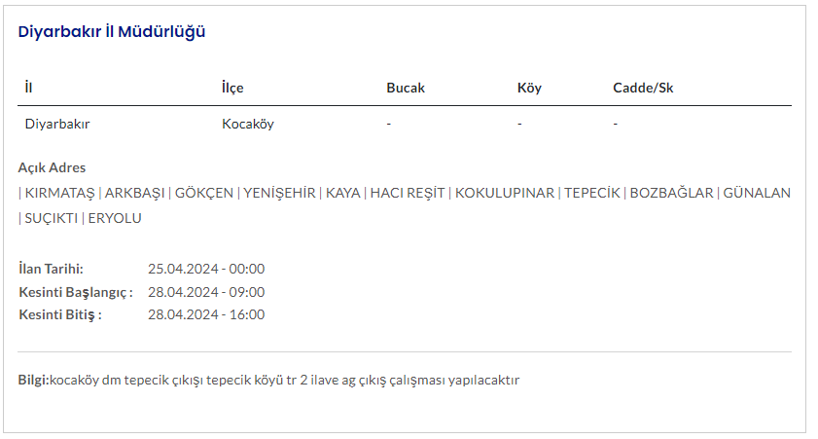
Task: Click the Açık Adres label
Action: (x=52, y=167)
